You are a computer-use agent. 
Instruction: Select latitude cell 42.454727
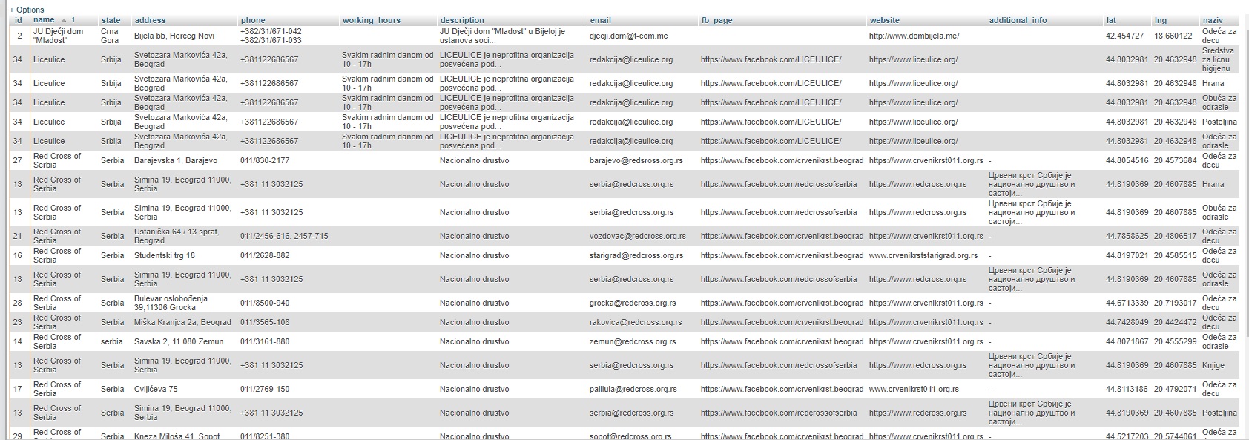[x=1124, y=36]
